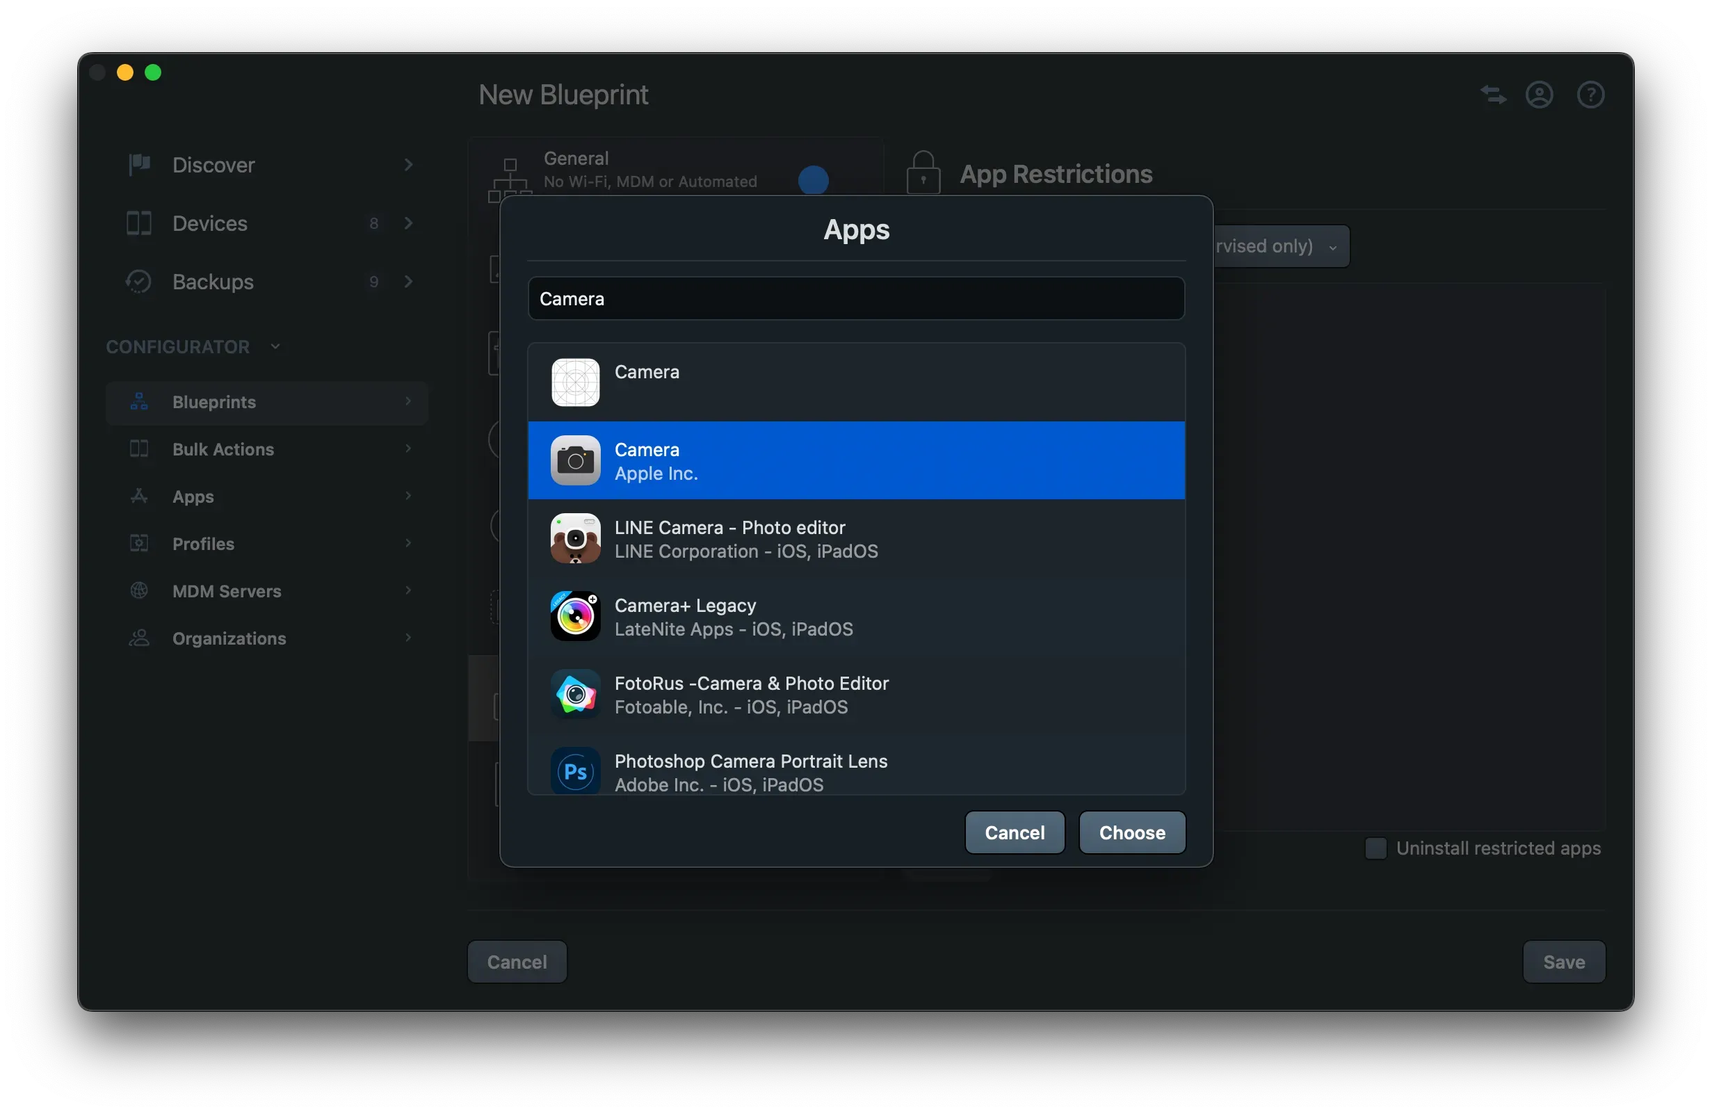Click the Profiles sidebar icon
This screenshot has height=1114, width=1712.
tap(139, 543)
